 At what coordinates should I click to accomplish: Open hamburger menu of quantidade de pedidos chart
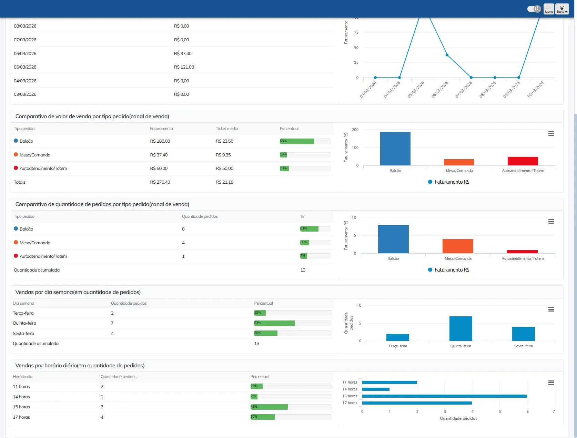tap(551, 222)
